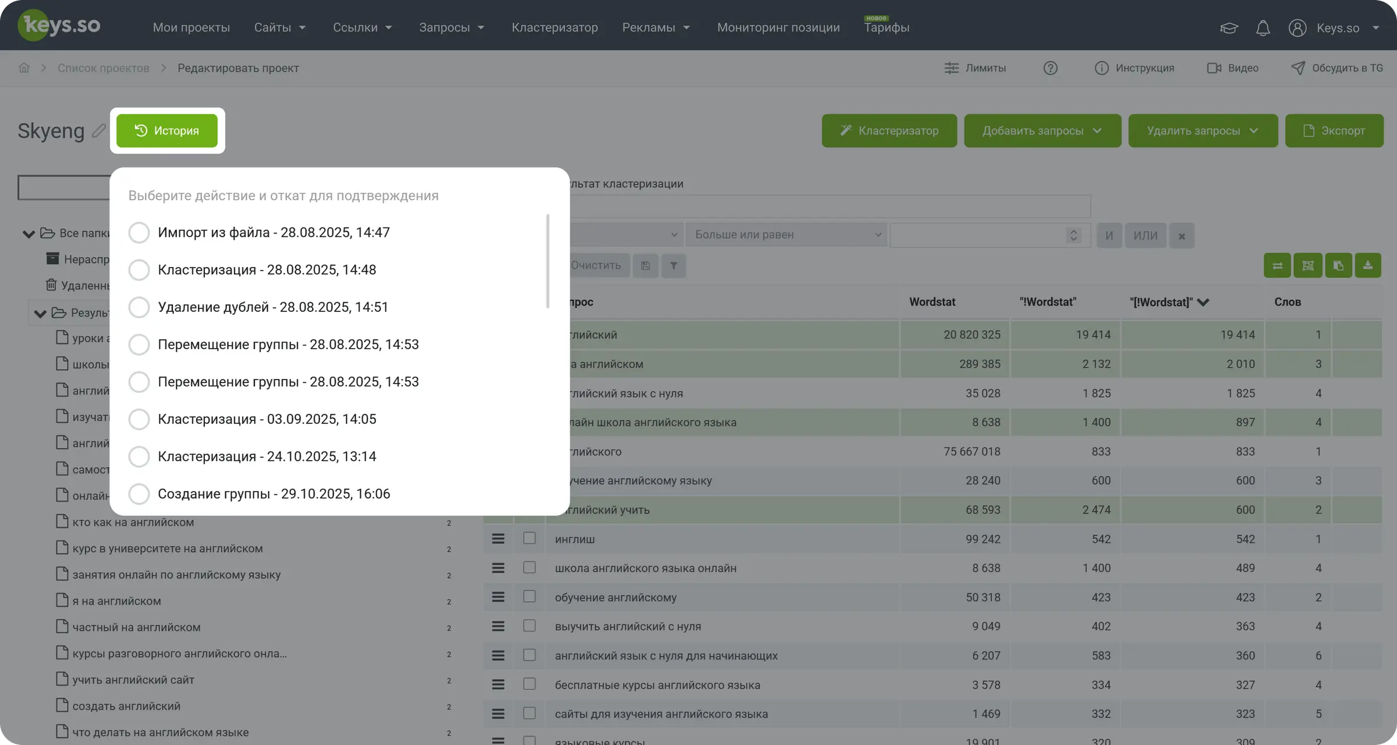Click drag handle for 'школа английского языка онлайн'
Screen dimensions: 1397x745
pos(498,568)
